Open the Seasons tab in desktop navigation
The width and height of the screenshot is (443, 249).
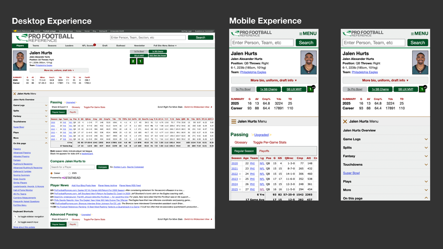(52, 46)
